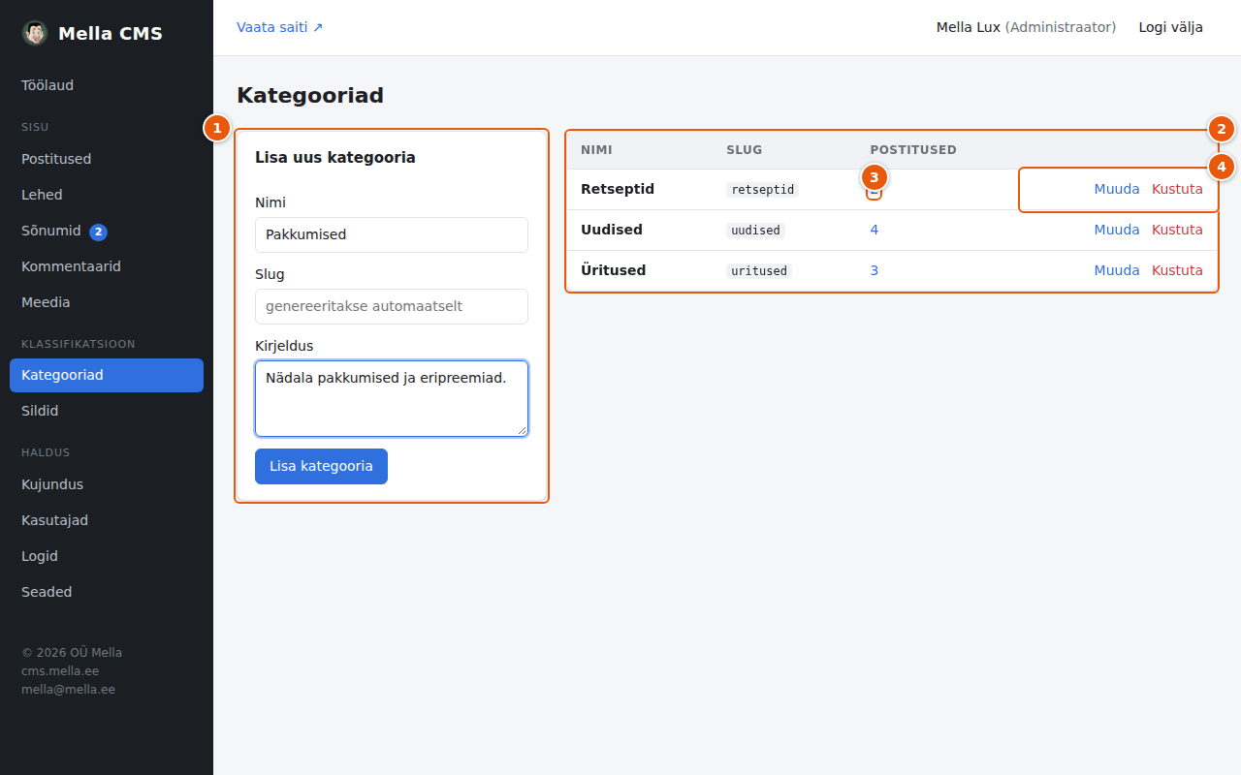The width and height of the screenshot is (1241, 775).
Task: Click the NIMI column header
Action: 596,150
